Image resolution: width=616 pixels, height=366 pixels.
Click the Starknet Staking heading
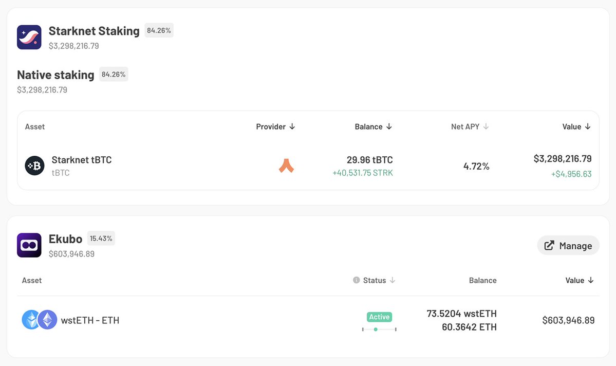point(94,31)
